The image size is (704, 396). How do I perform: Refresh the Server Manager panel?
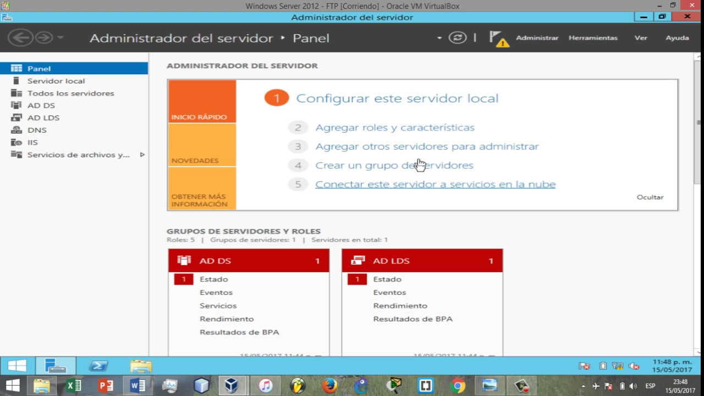pyautogui.click(x=457, y=37)
